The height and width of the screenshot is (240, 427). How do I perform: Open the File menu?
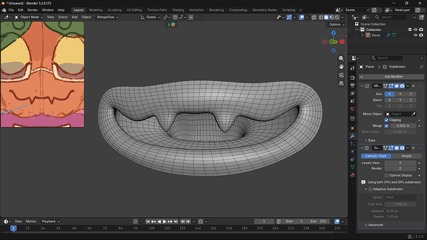pos(11,10)
